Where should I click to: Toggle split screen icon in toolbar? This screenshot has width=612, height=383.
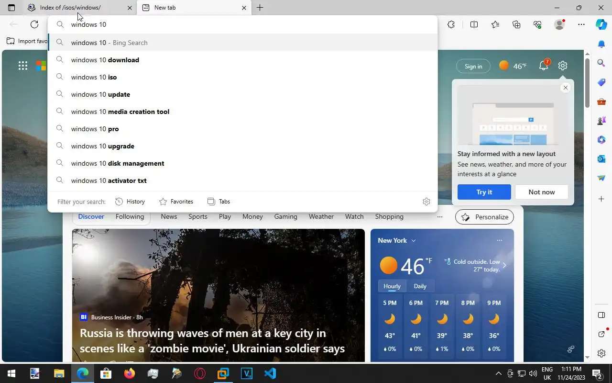[474, 24]
